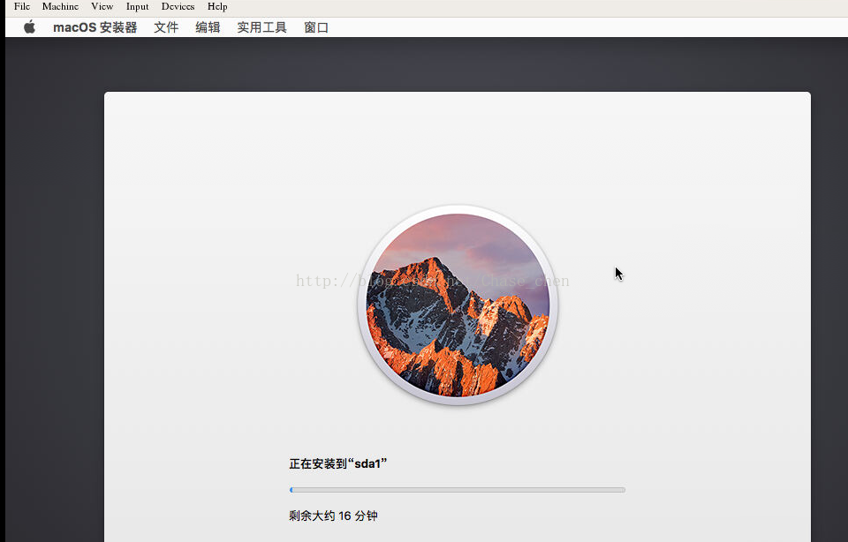Viewport: 848px width, 542px height.
Task: Open the Apple logo menu
Action: pos(30,27)
